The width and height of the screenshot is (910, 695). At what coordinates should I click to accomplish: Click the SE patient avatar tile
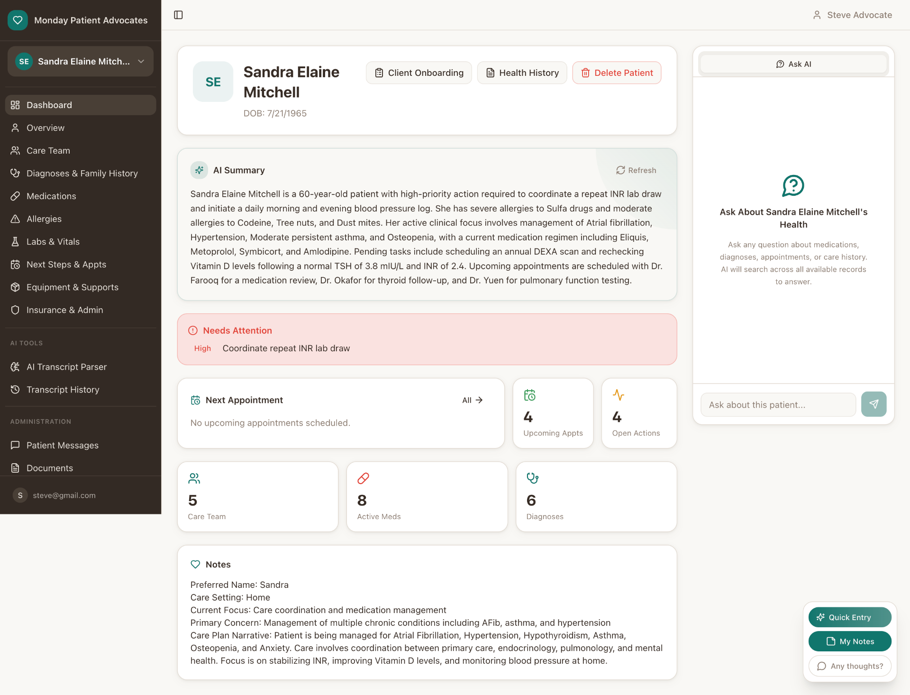213,82
